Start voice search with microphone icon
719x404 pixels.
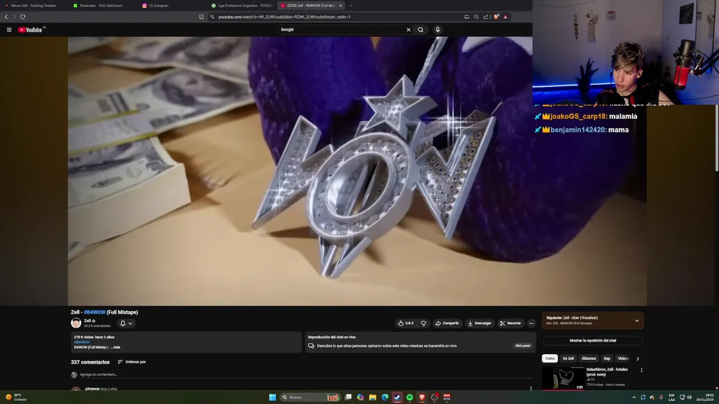[438, 30]
